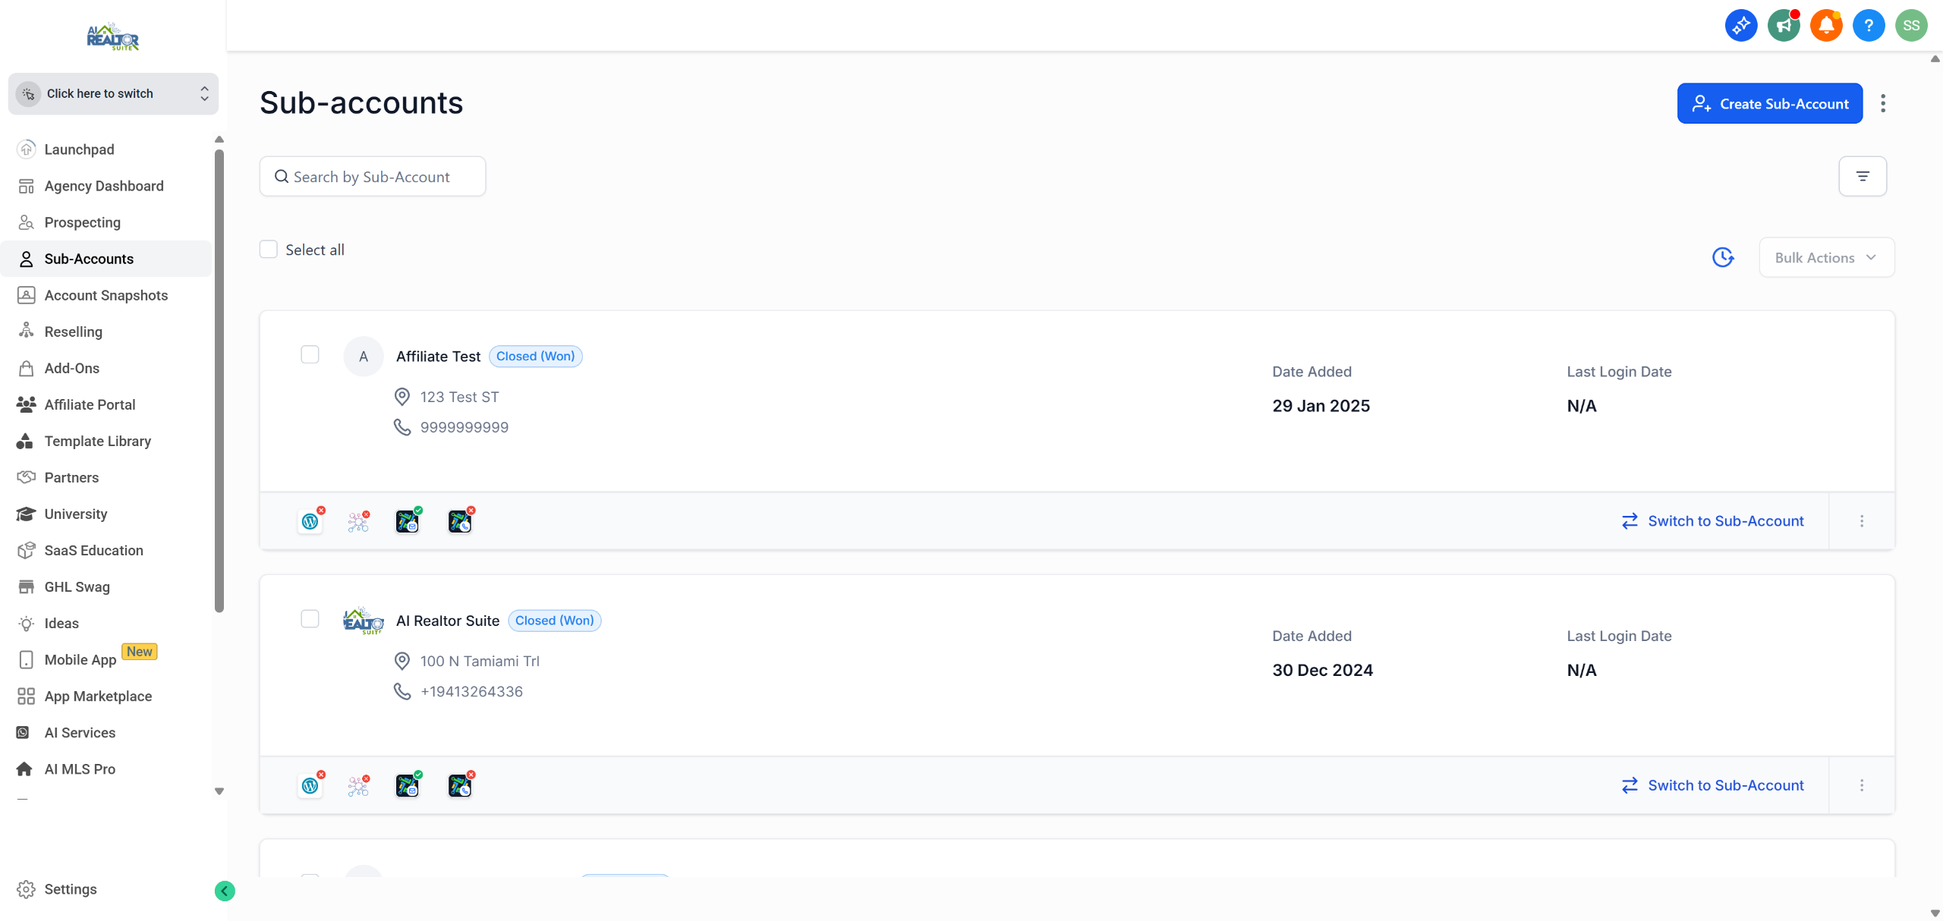Tick the Affiliate Test checkbox

pos(310,355)
